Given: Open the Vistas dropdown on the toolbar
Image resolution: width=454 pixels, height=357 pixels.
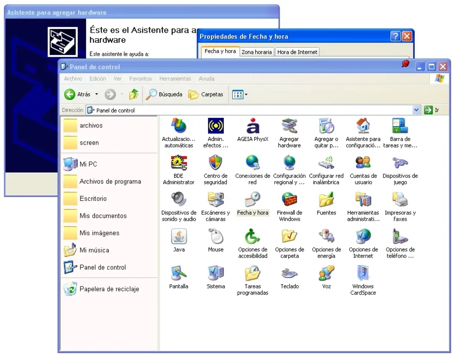Looking at the screenshot, I should (244, 94).
